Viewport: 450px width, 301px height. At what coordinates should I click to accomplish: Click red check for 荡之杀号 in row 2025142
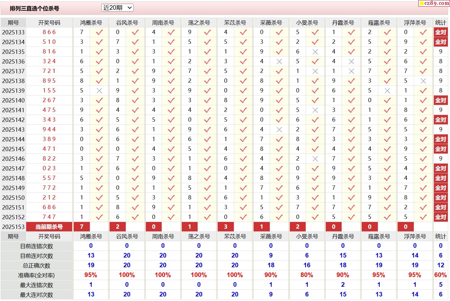pyautogui.click(x=207, y=120)
